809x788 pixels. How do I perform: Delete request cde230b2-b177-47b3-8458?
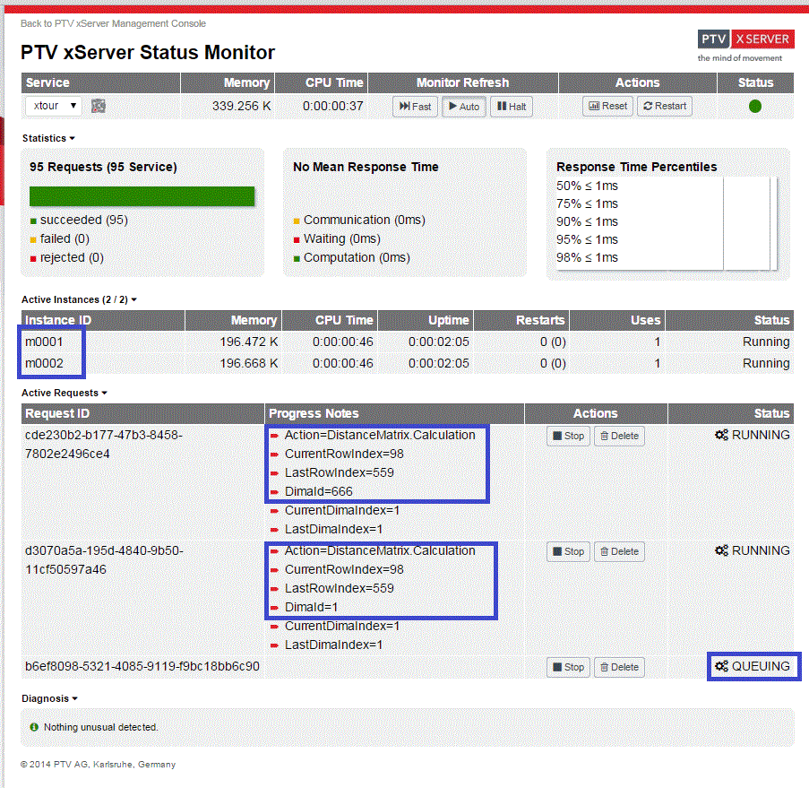point(618,437)
